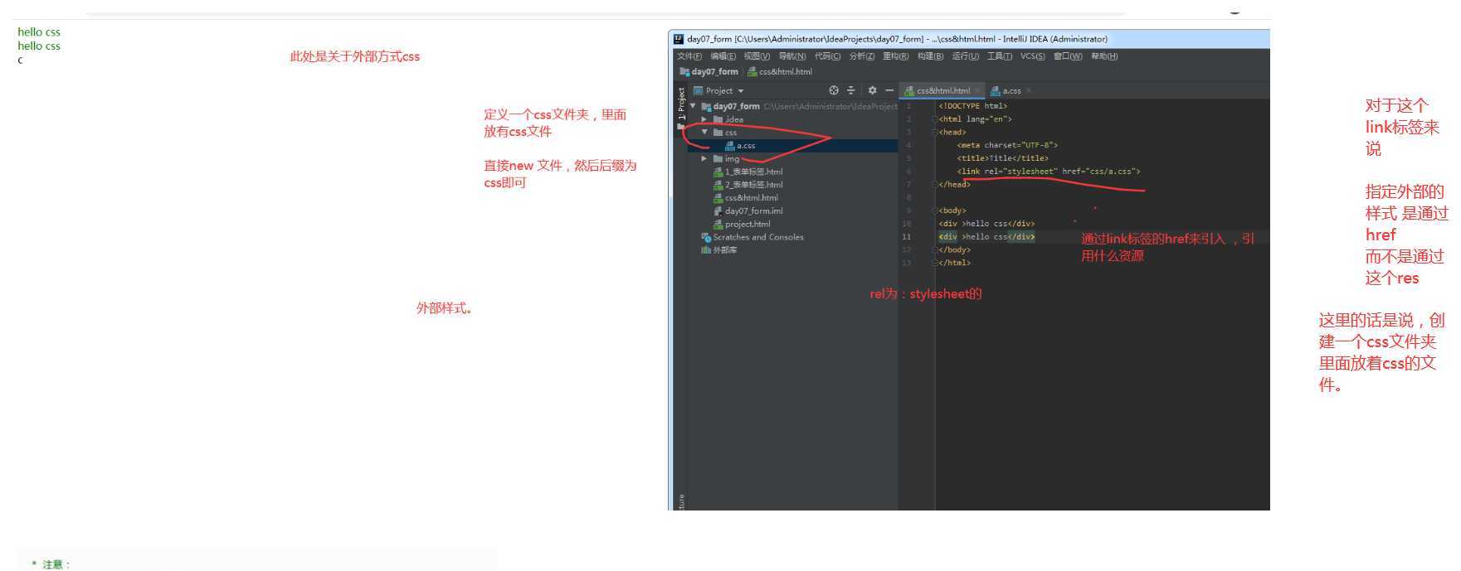Click the day07_form.iml file icon
1461x571 pixels.
pos(718,210)
